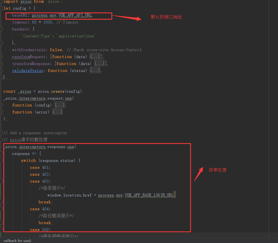Click the 'break' after the login redirect
Screen dimensions: 278x243
[45, 202]
